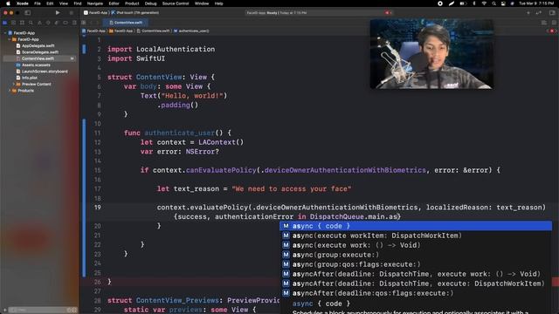This screenshot has height=314, width=559.
Task: Open Control Center in menu bar
Action: click(x=503, y=3)
